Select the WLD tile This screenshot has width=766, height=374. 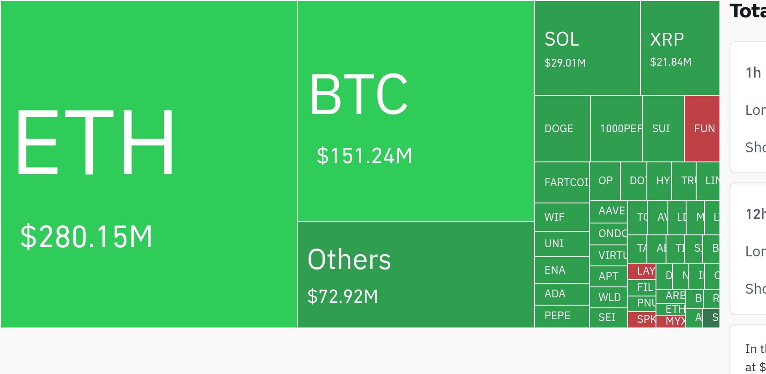tap(609, 297)
